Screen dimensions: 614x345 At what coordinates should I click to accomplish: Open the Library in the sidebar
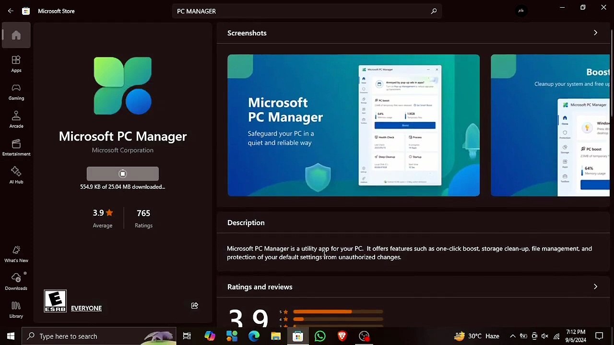coord(16,310)
